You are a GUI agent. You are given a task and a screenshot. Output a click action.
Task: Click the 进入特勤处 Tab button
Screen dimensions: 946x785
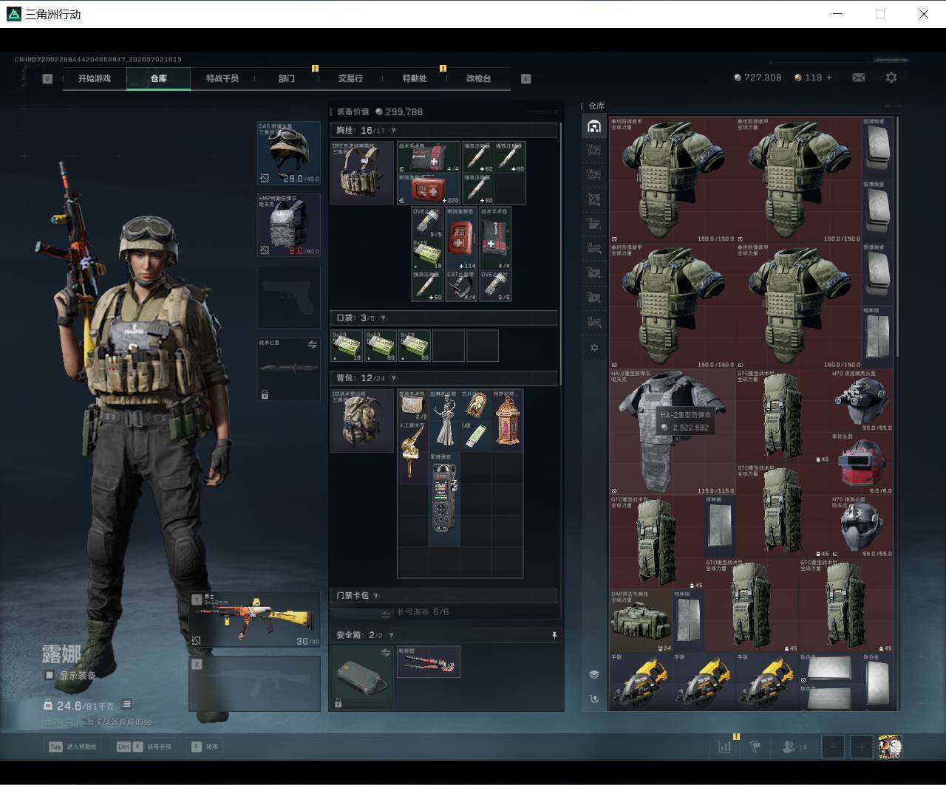[x=72, y=747]
